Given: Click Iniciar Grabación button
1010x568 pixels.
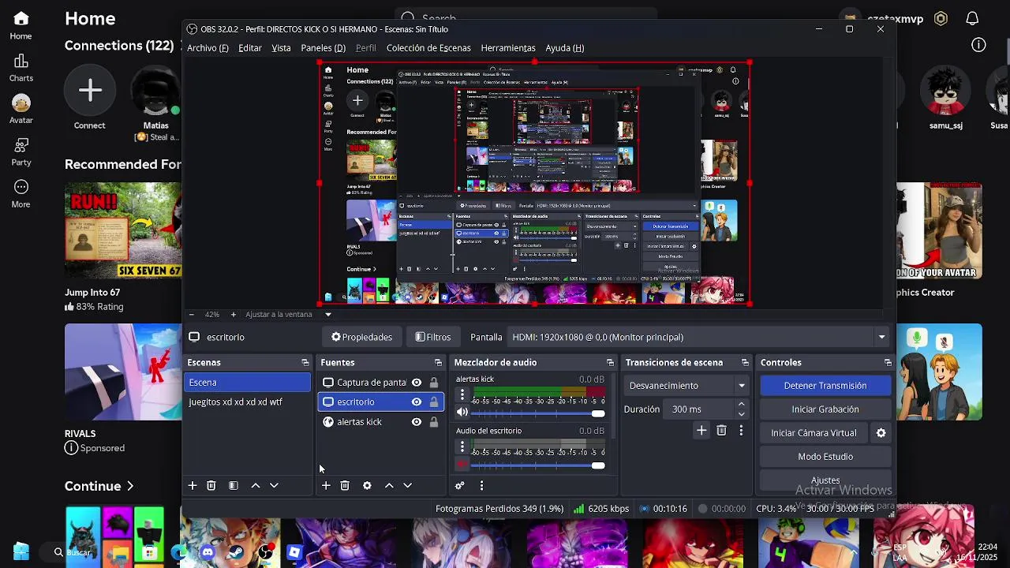Looking at the screenshot, I should (825, 409).
